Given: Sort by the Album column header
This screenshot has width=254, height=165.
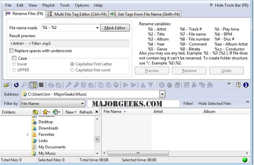Looking at the screenshot, I should click(x=226, y=112).
